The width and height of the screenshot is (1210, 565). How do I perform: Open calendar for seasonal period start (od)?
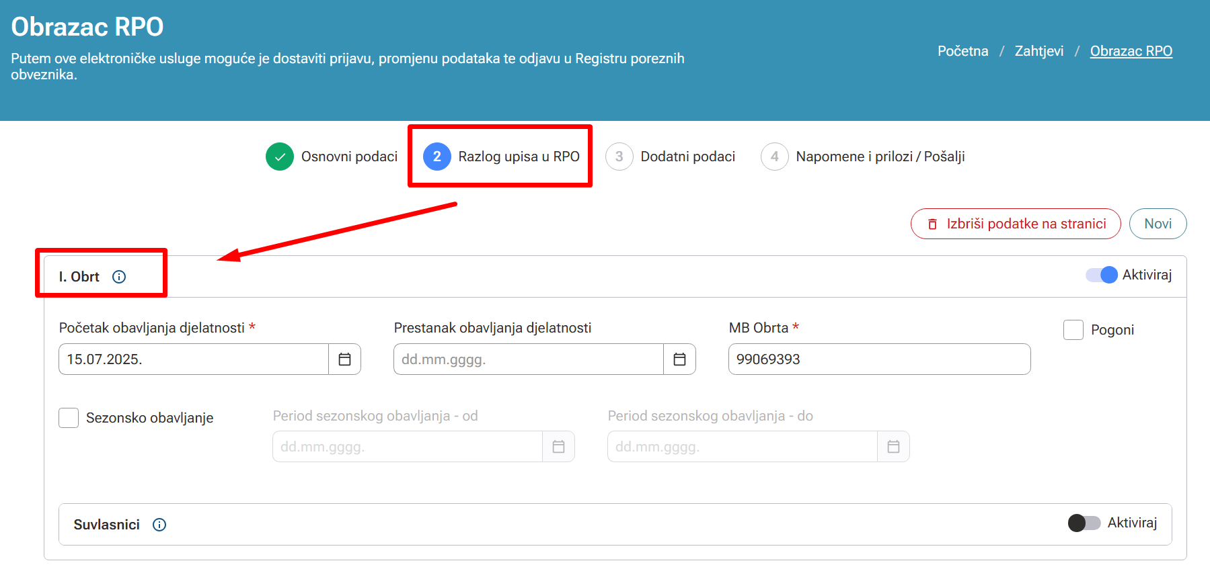pos(558,447)
